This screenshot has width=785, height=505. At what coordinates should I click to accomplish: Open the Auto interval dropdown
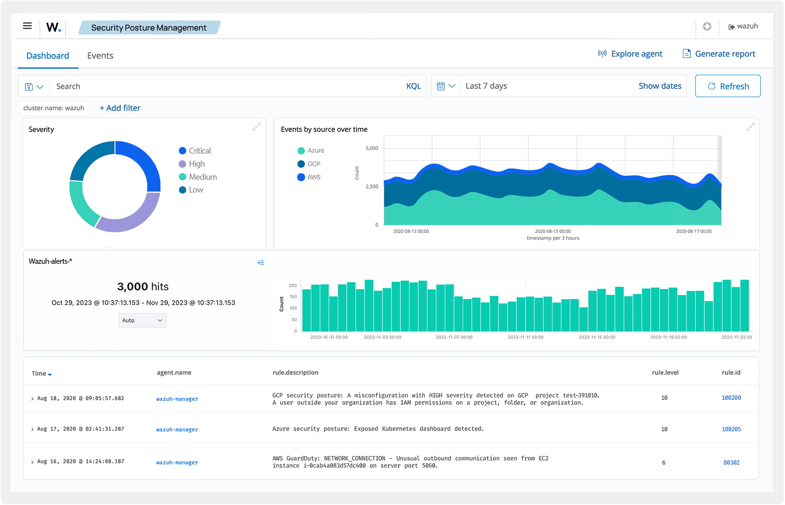(142, 321)
